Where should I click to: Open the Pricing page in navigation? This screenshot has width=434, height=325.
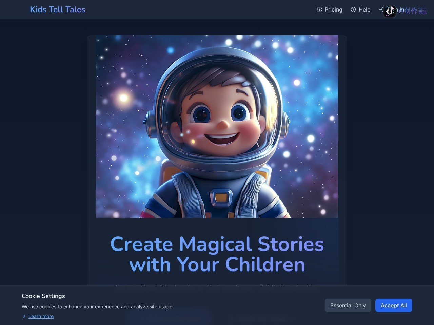click(329, 9)
